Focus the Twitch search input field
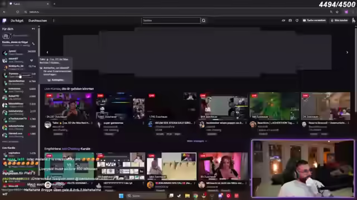Screen dimensions: 357x200 tap(171, 21)
